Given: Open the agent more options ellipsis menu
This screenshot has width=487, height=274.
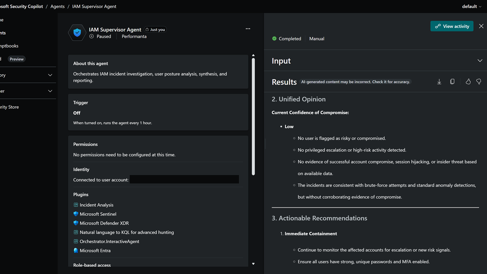Looking at the screenshot, I should pyautogui.click(x=248, y=29).
